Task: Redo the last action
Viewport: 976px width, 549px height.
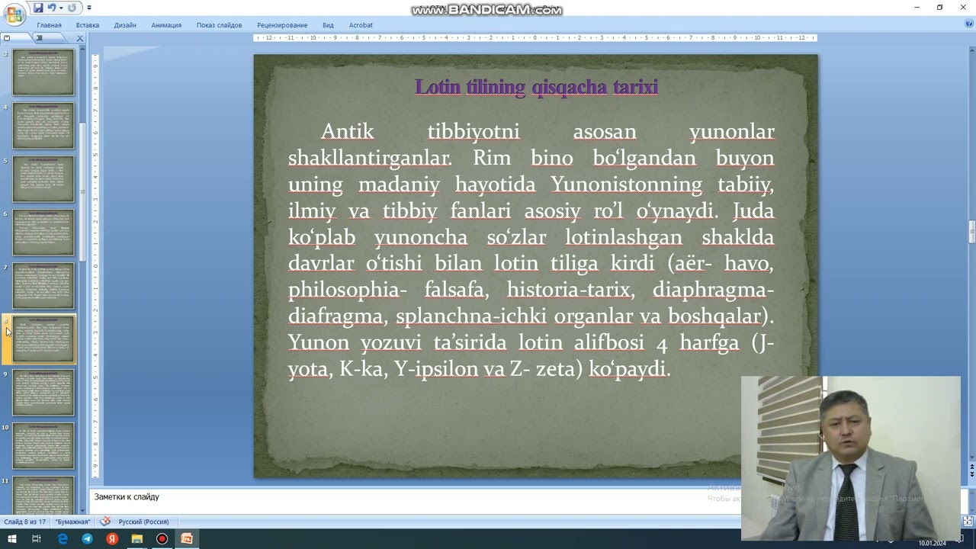Action: pyautogui.click(x=72, y=8)
